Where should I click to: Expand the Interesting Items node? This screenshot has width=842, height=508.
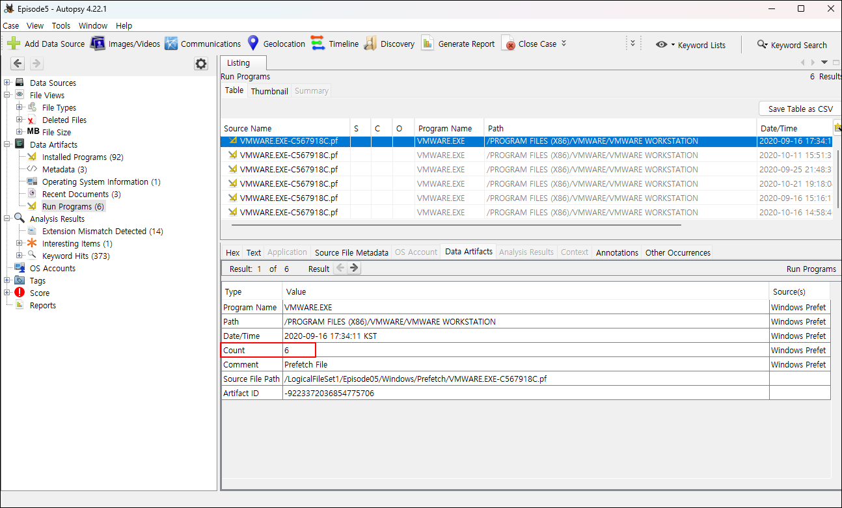pyautogui.click(x=20, y=243)
